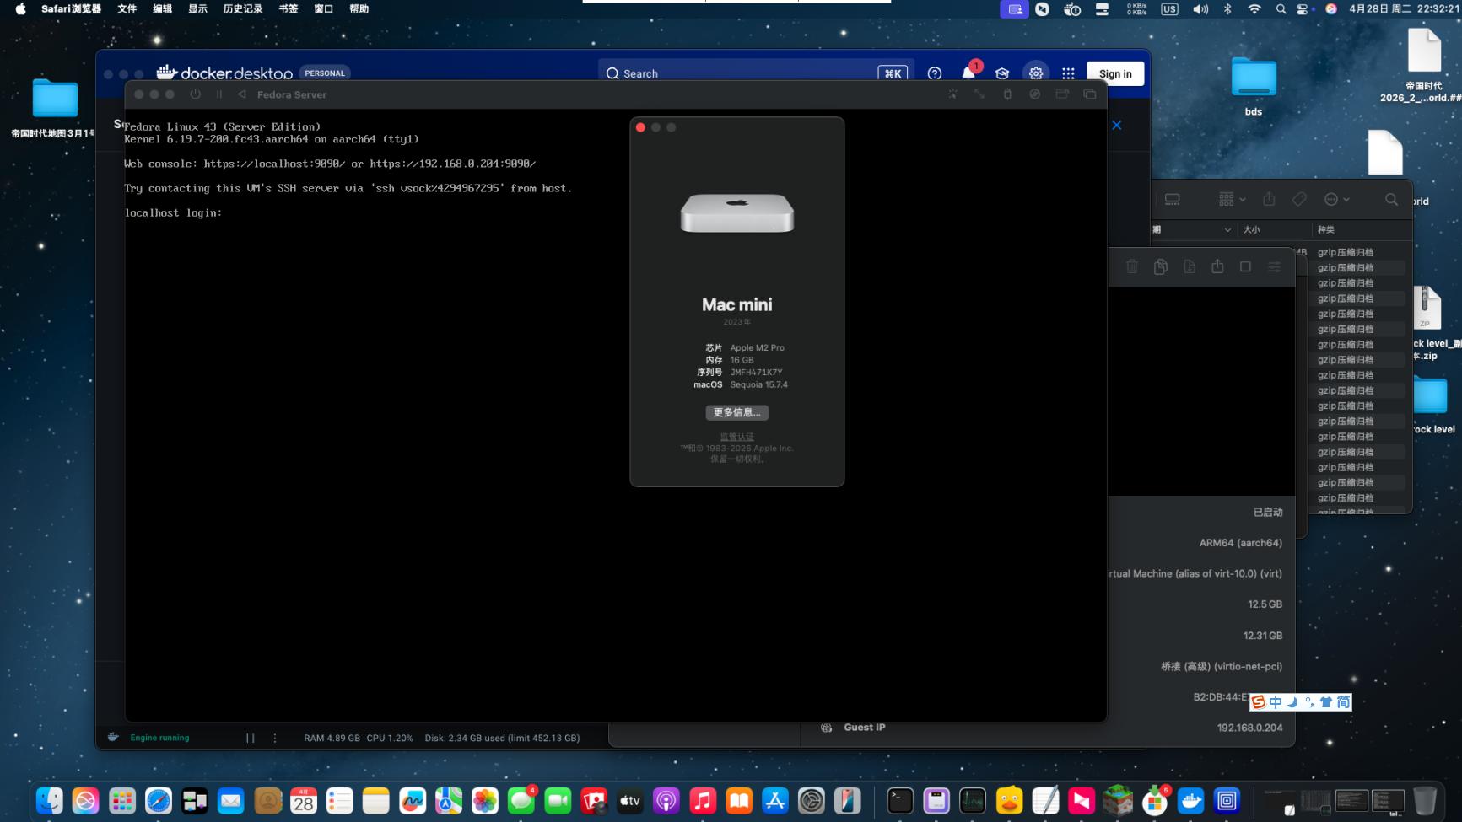Open the 书签 menu in menu bar
Image resolution: width=1462 pixels, height=822 pixels.
coord(289,9)
